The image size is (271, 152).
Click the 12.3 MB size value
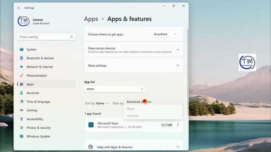coord(166,125)
